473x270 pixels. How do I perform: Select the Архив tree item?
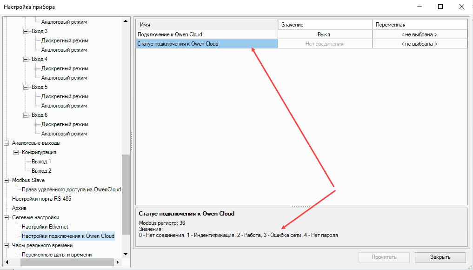click(x=19, y=208)
